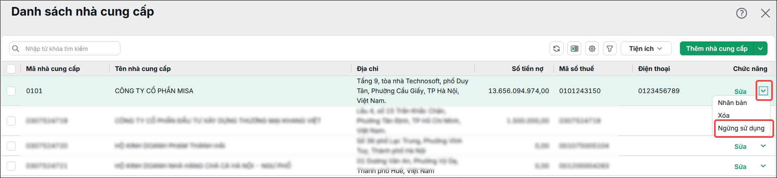Select Ngừng sử dụng menu option
Image resolution: width=777 pixels, height=178 pixels.
click(x=741, y=128)
